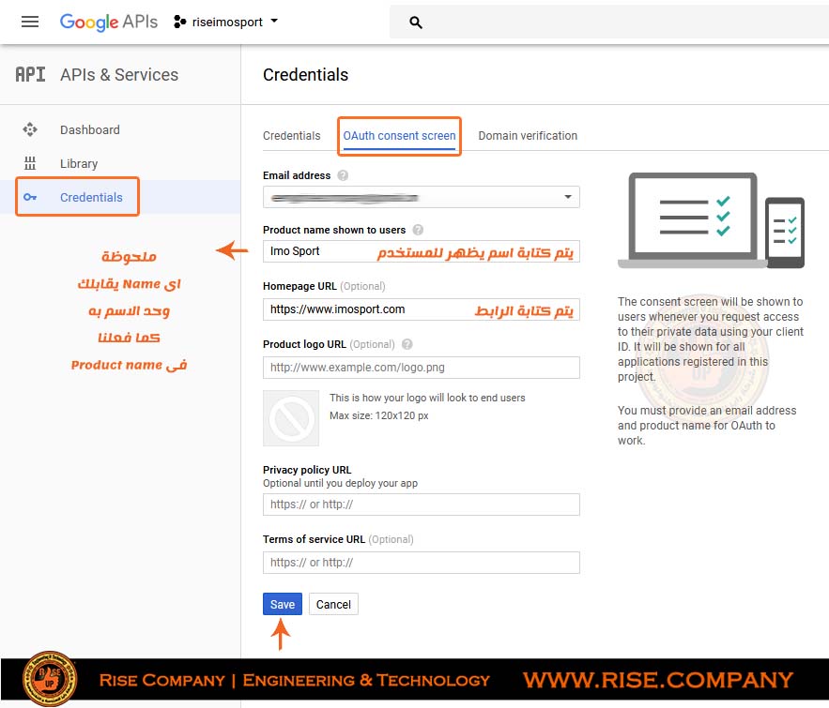Click help icon next to Product name
The image size is (829, 708).
[418, 230]
